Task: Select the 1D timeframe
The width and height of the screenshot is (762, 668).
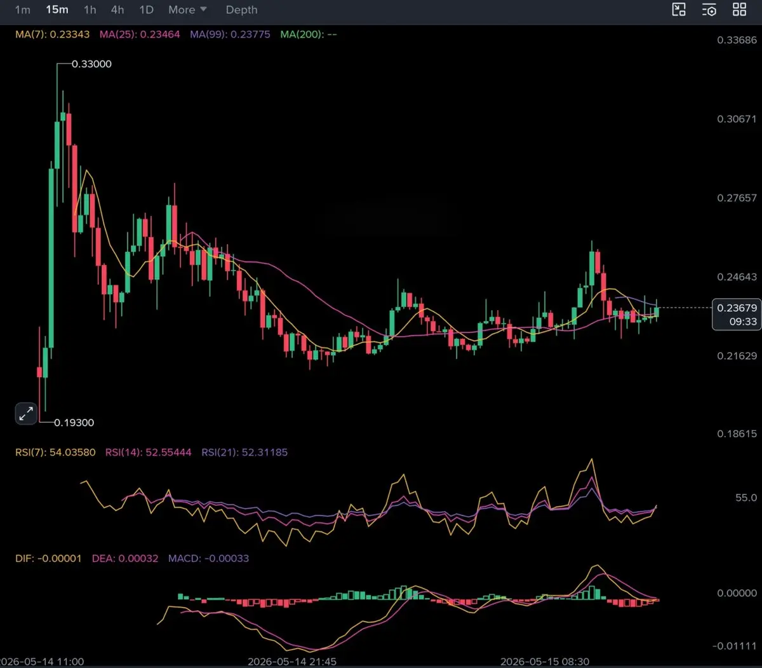Action: [x=146, y=10]
